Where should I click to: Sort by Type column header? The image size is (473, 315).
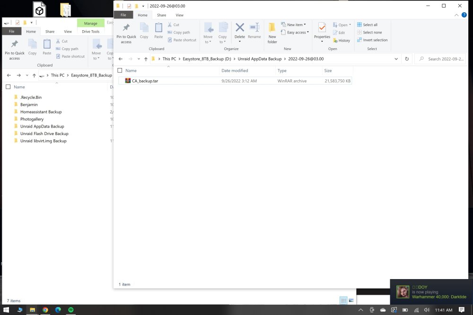tap(298, 70)
